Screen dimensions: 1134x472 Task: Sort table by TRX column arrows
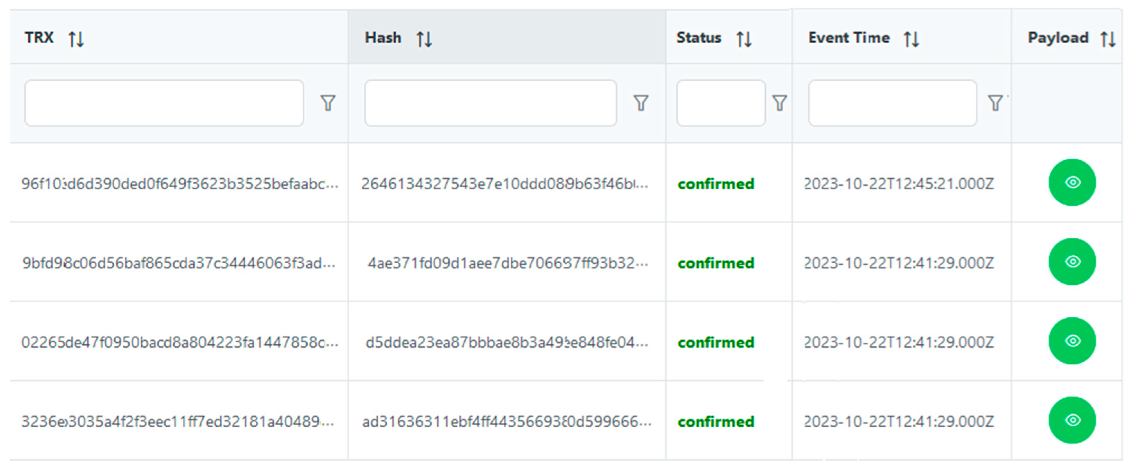[x=76, y=39]
